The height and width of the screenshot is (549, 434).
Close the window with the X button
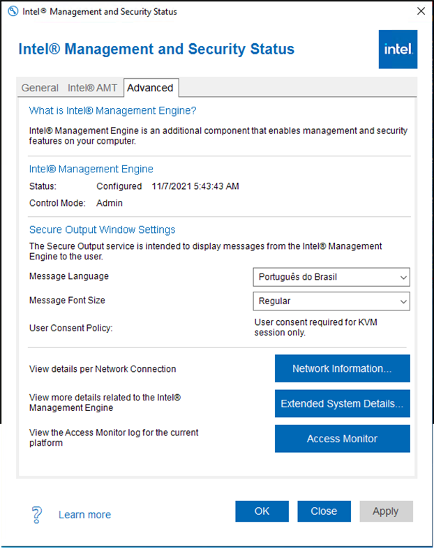click(421, 11)
